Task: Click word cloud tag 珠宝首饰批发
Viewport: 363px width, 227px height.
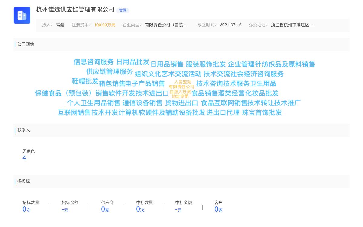Action: coord(262,113)
